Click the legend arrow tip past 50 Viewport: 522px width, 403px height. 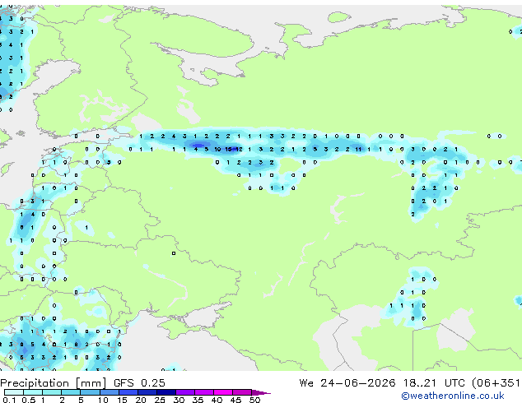pyautogui.click(x=263, y=392)
